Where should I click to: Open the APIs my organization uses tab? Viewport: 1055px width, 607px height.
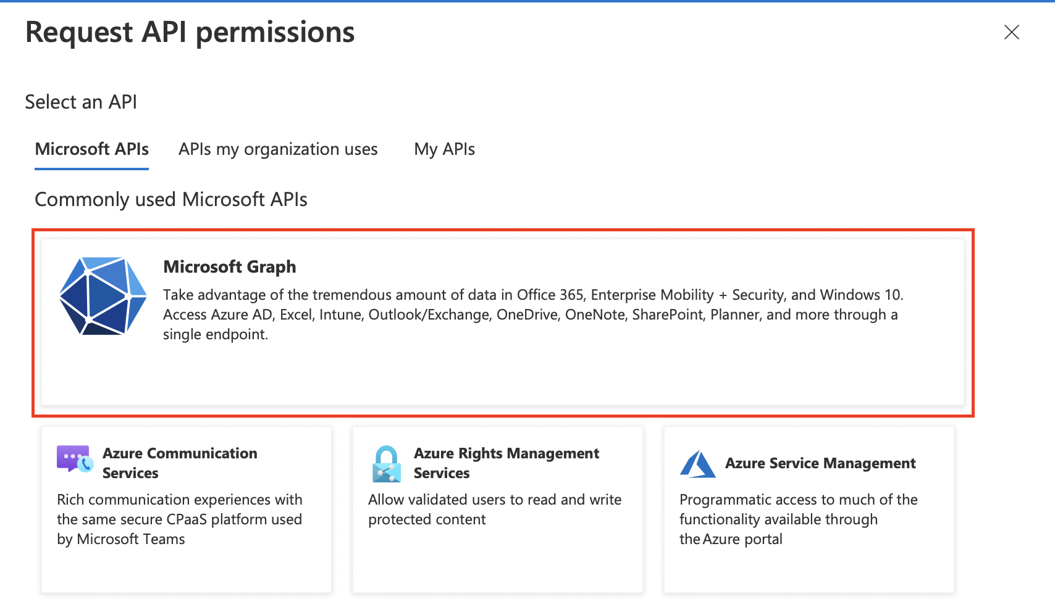pos(278,149)
